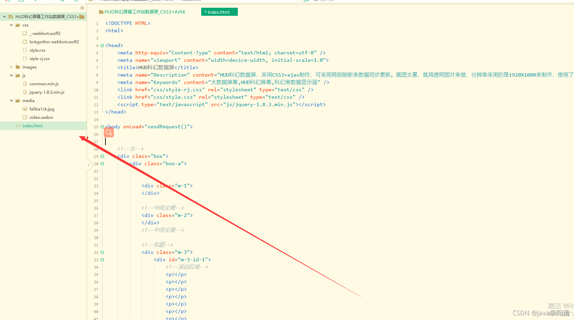Open bnkgothm-webfont.woff2 from the tree
The width and height of the screenshot is (574, 320).
pos(54,42)
